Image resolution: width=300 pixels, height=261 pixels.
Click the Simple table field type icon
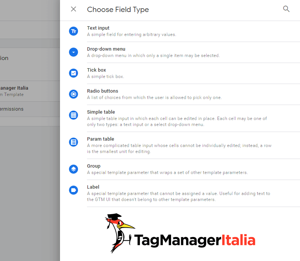(x=73, y=115)
